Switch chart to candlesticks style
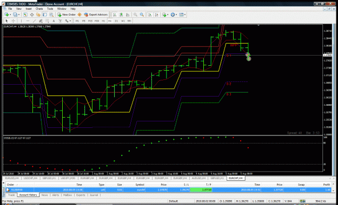The image size is (338, 205). pos(121,15)
